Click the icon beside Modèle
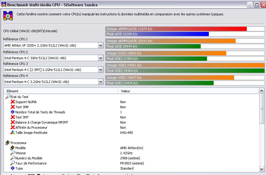Screen dimensions: 266x175 [x=13, y=148]
